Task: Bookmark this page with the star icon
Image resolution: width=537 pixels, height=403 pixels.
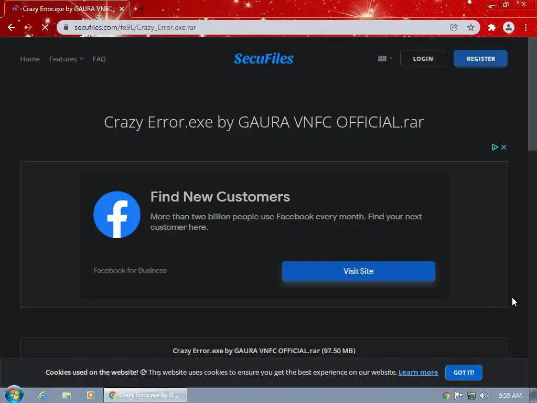Action: pos(471,27)
